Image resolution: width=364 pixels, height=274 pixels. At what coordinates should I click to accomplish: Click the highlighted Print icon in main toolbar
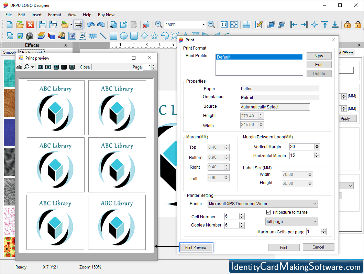[78, 24]
